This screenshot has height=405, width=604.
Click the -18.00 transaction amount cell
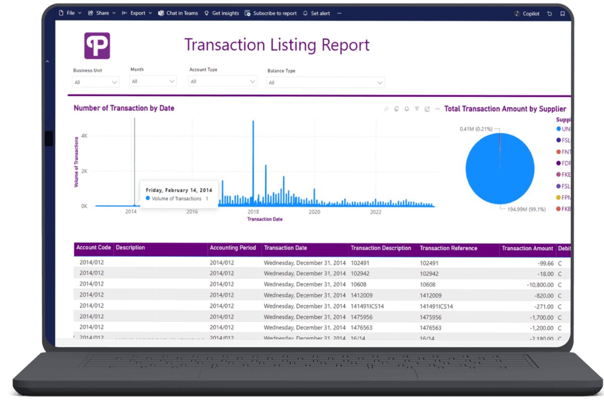pyautogui.click(x=545, y=274)
